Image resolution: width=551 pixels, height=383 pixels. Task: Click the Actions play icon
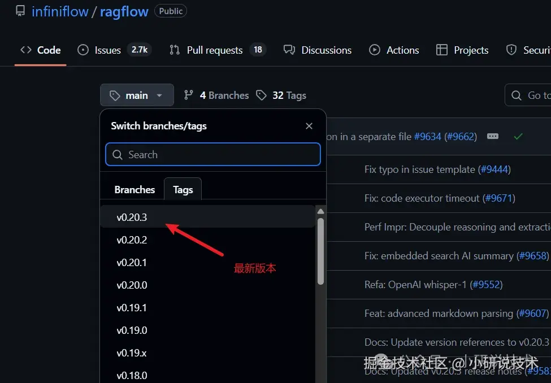[375, 50]
